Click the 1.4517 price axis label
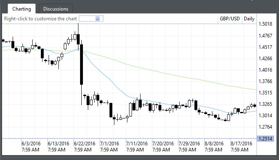 [265, 47]
